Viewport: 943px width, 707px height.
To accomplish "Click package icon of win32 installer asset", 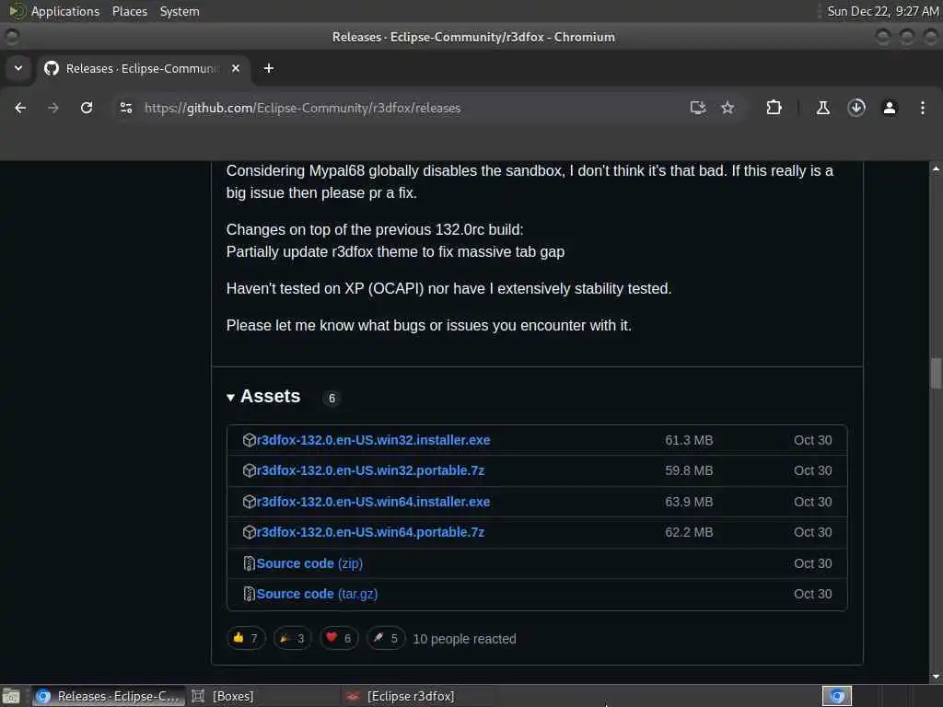I will point(249,440).
